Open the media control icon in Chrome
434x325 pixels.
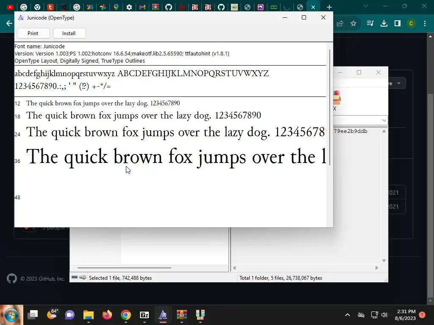[370, 24]
